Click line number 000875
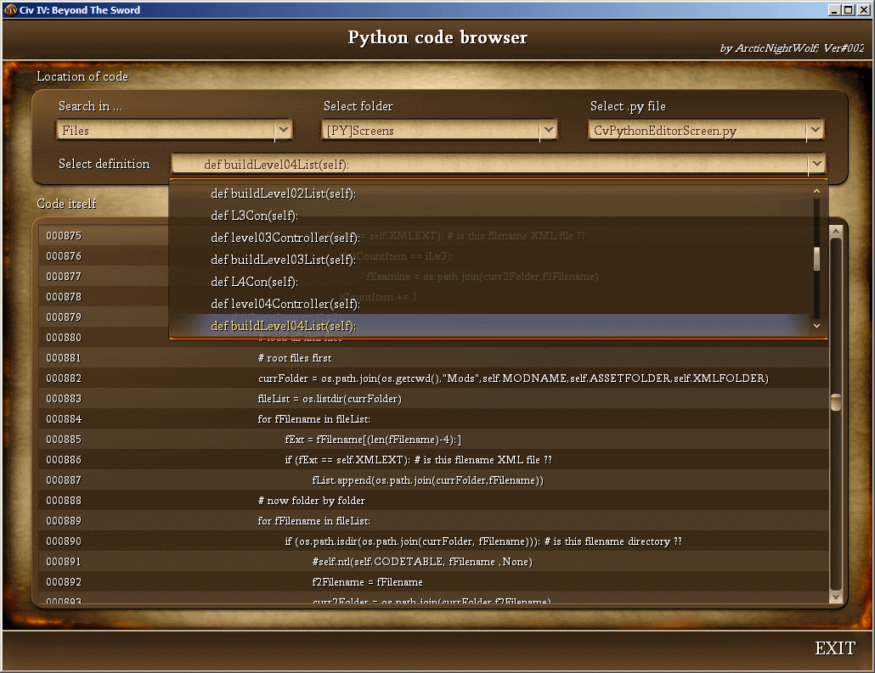Image resolution: width=875 pixels, height=673 pixels. coord(64,236)
